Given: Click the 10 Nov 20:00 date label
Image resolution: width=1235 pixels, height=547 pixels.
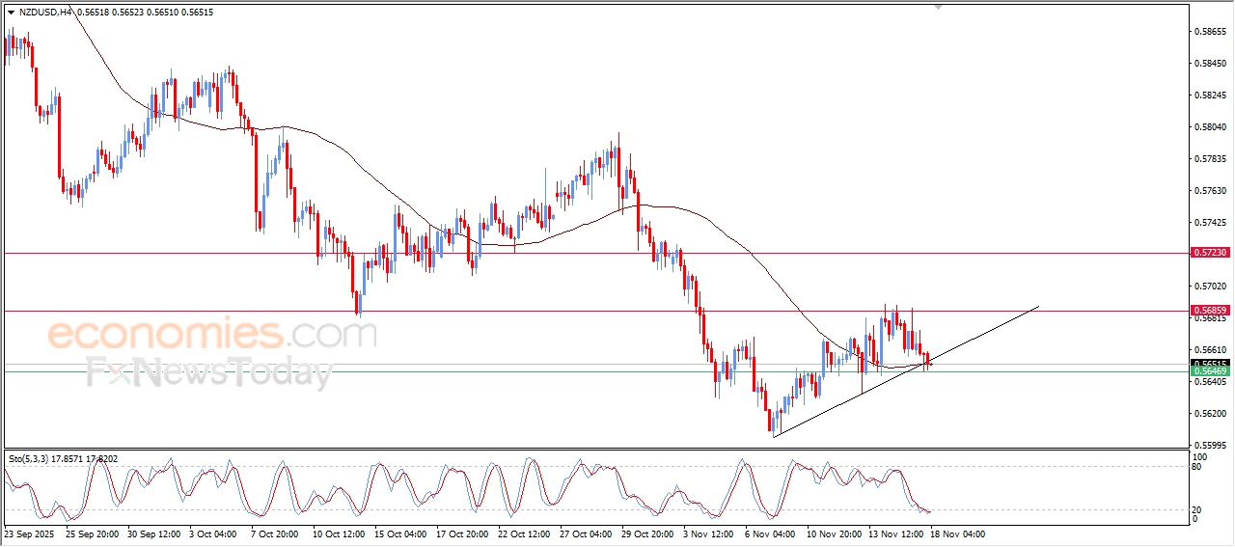Looking at the screenshot, I should point(833,533).
